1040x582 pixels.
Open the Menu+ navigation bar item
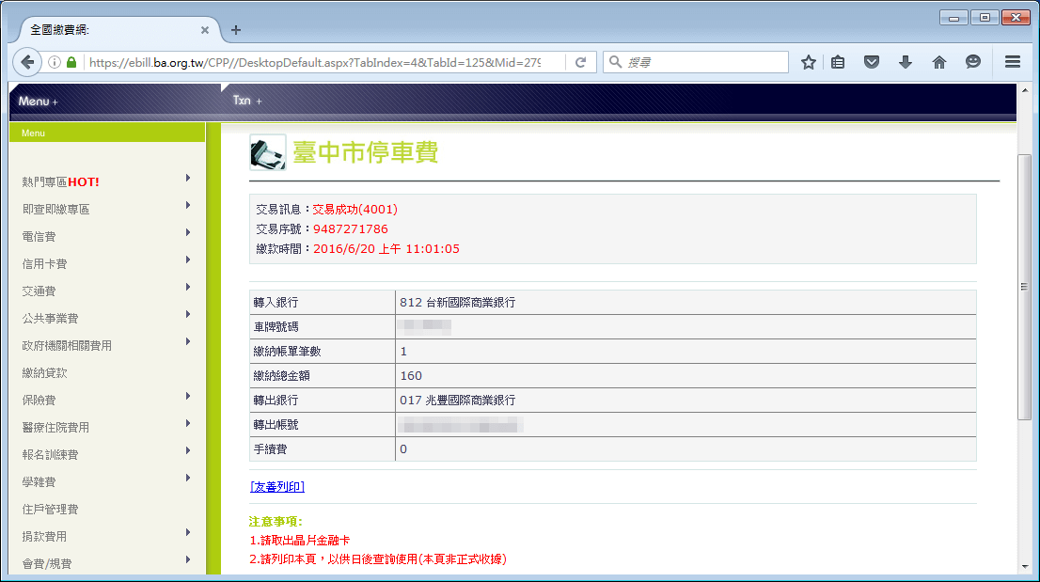coord(36,100)
